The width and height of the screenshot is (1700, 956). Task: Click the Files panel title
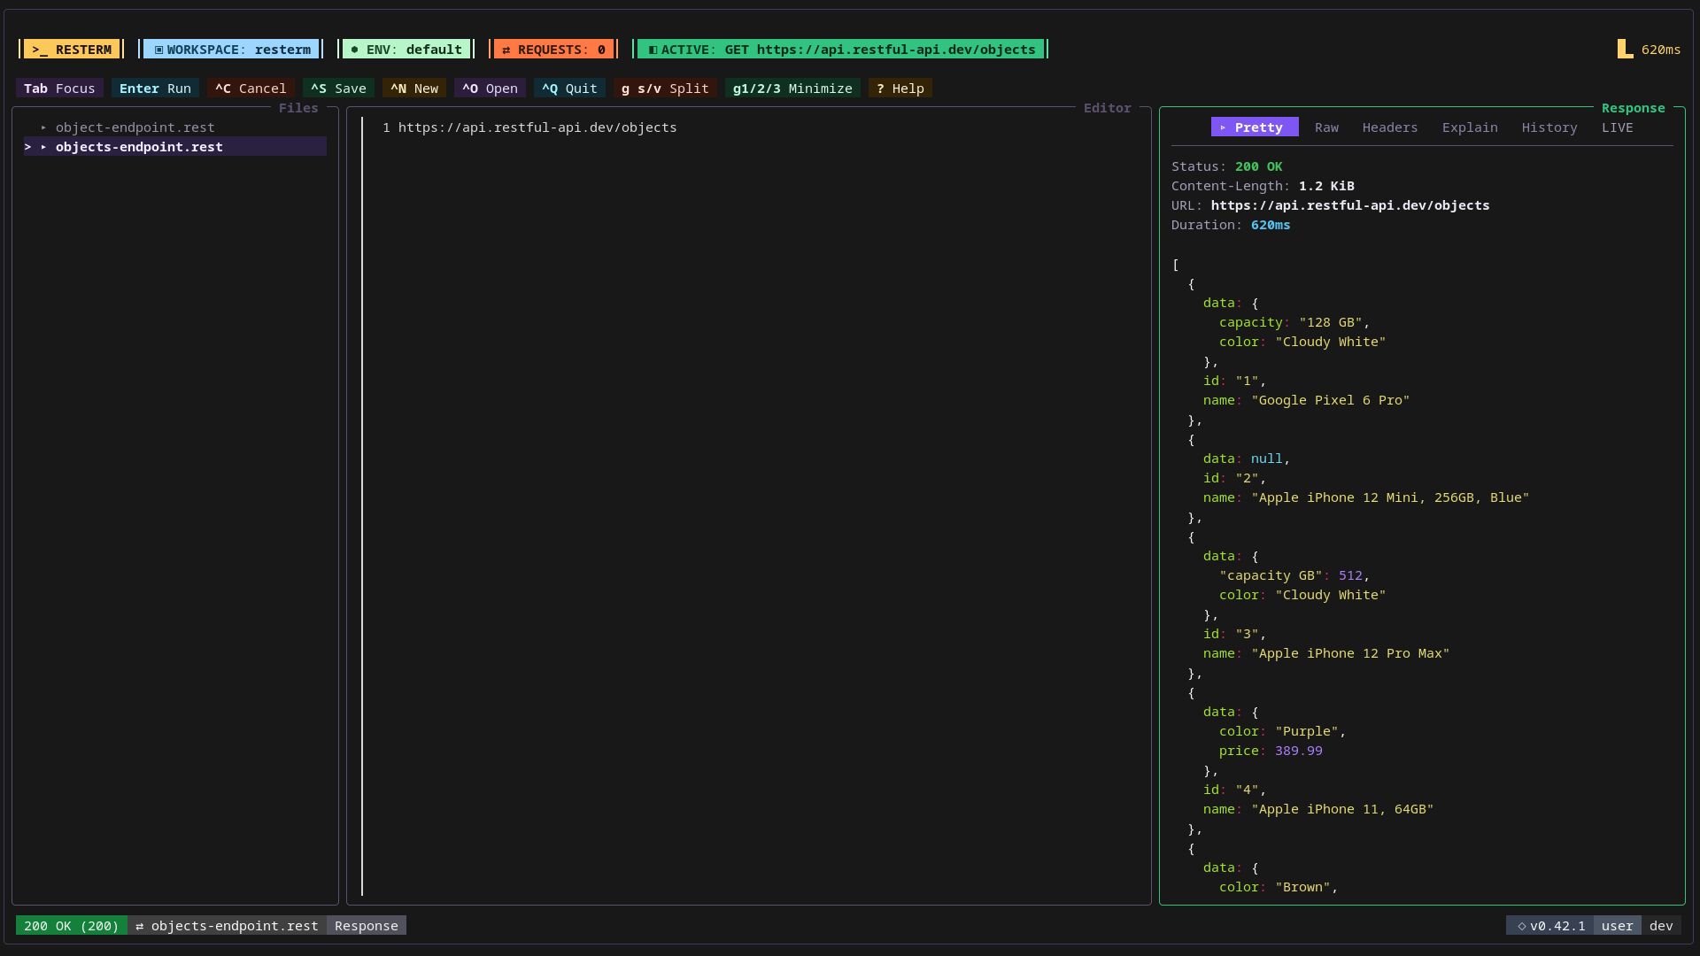[298, 108]
